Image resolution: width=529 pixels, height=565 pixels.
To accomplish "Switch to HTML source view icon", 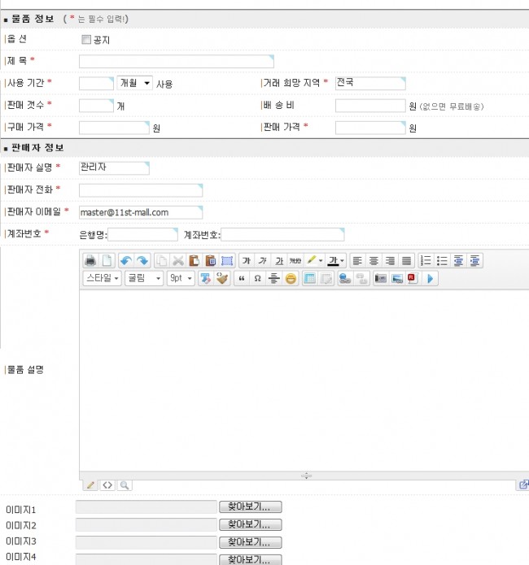I will [x=107, y=485].
